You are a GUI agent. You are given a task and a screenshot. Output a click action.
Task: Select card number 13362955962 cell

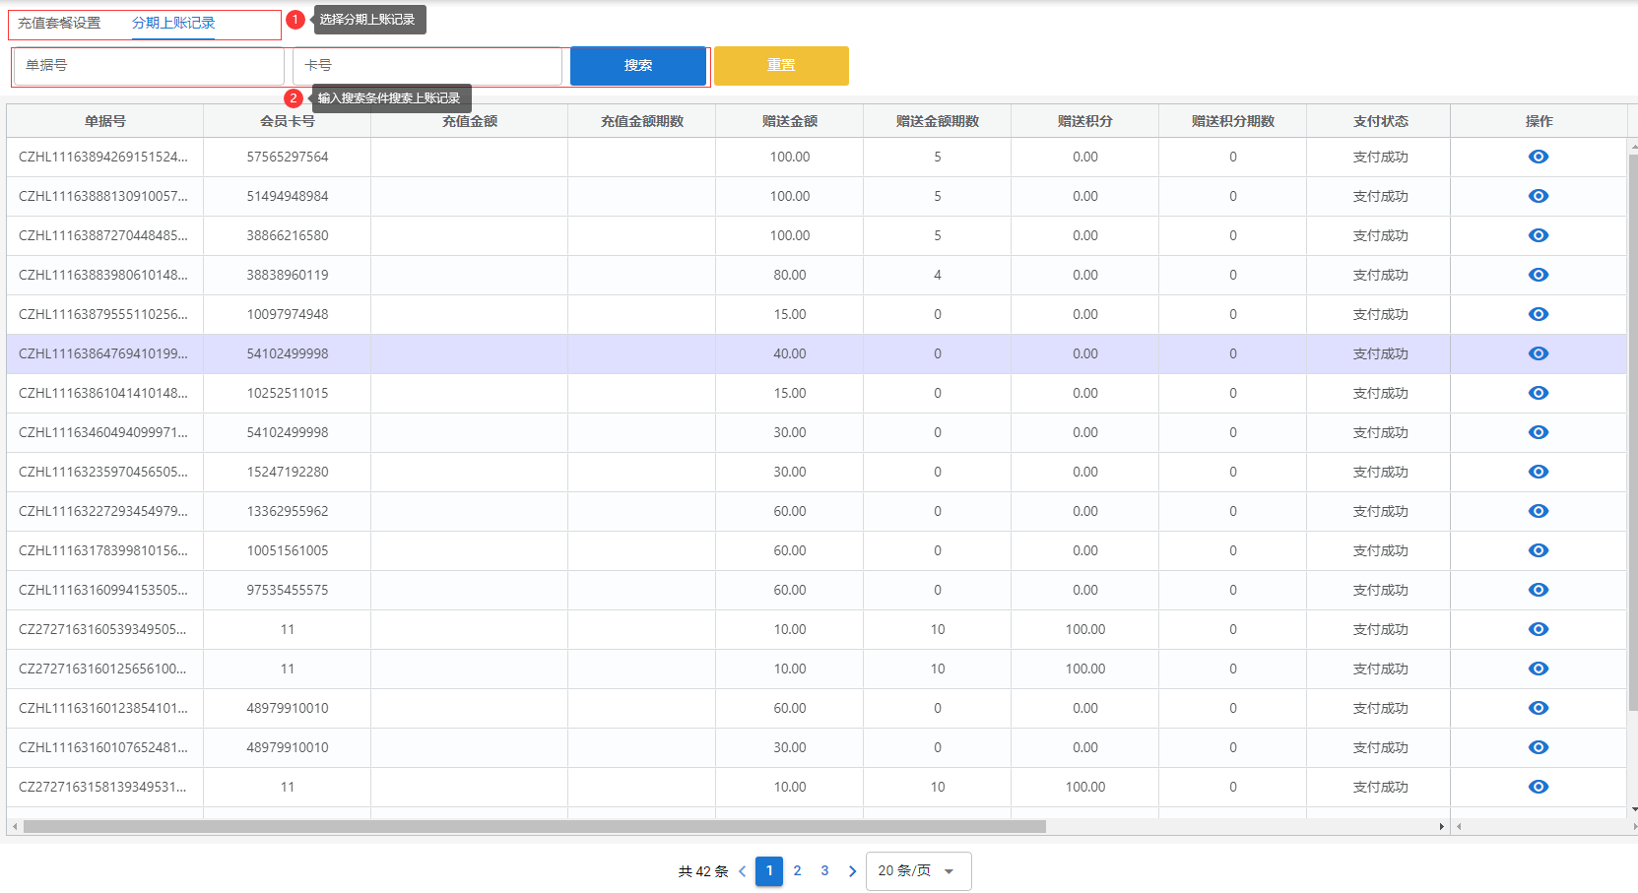288,511
